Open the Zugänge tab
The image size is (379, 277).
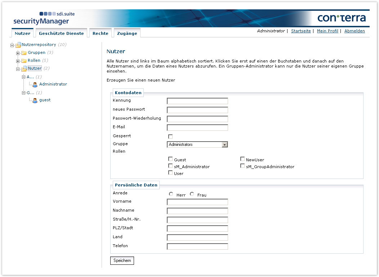pos(127,33)
